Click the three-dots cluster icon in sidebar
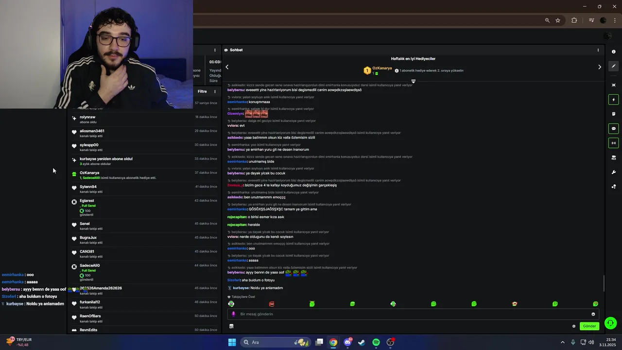This screenshot has height=350, width=622. click(613, 186)
